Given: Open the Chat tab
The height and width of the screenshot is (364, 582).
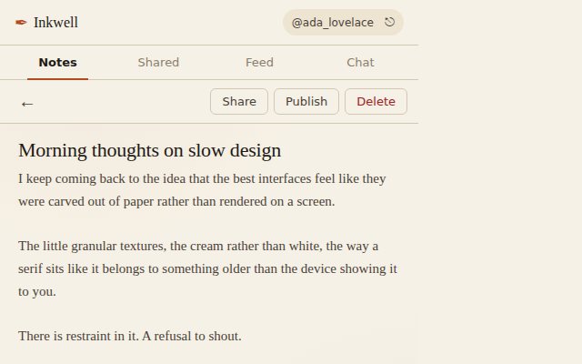Looking at the screenshot, I should (x=360, y=63).
